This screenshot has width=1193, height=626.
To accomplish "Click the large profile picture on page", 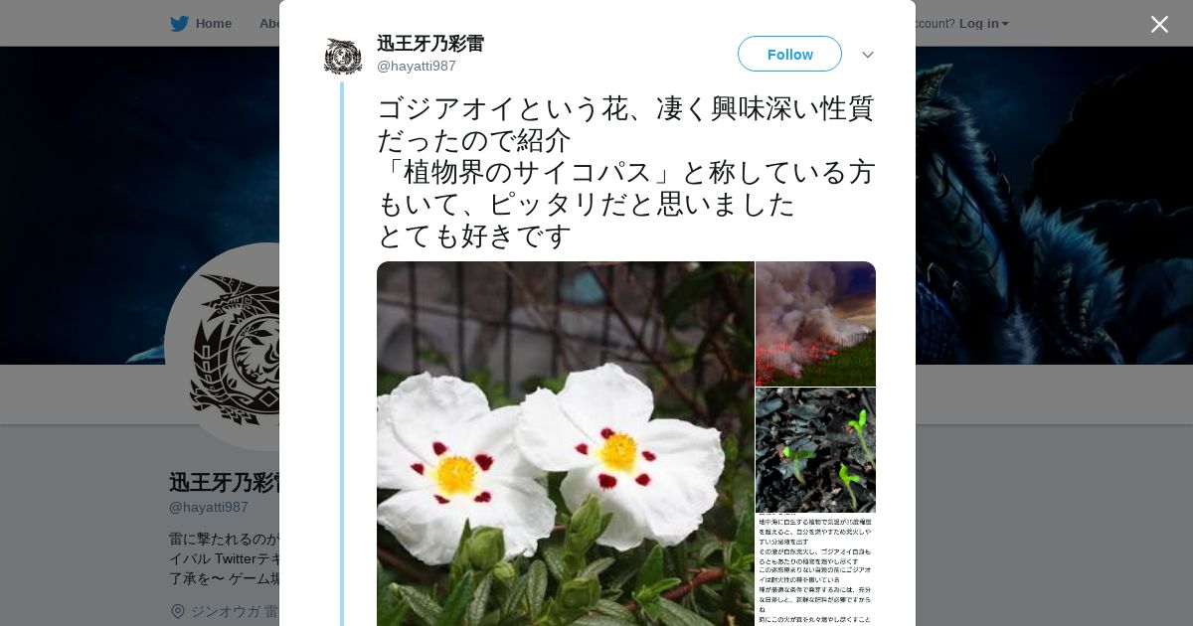I will pyautogui.click(x=223, y=347).
